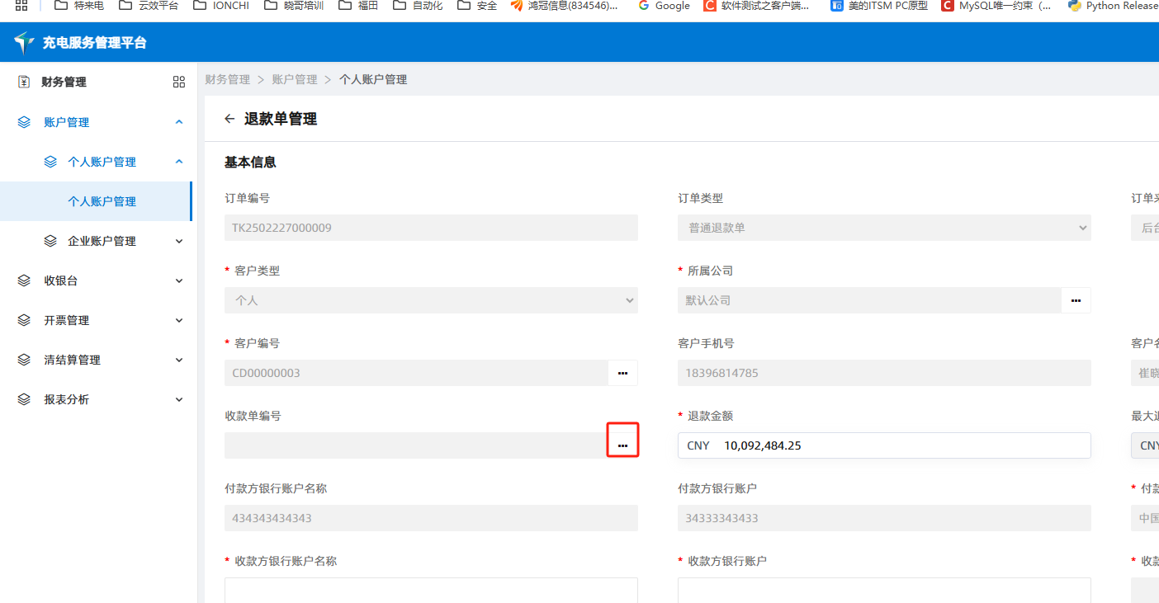Open lookup ellipsis for 所属公司 field

1076,300
